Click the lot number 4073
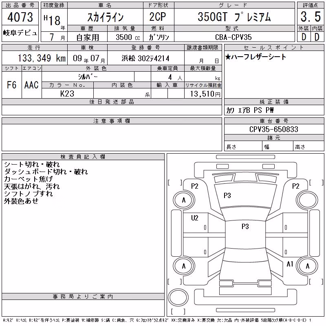This screenshot has height=326, width=326. [20, 17]
